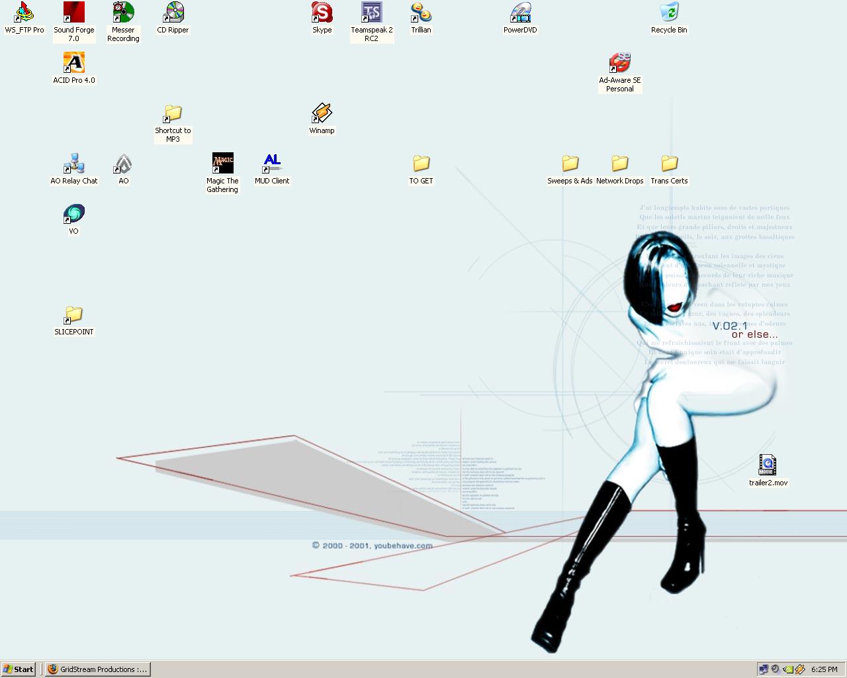Open the Windows Start menu
The image size is (847, 678).
19,669
